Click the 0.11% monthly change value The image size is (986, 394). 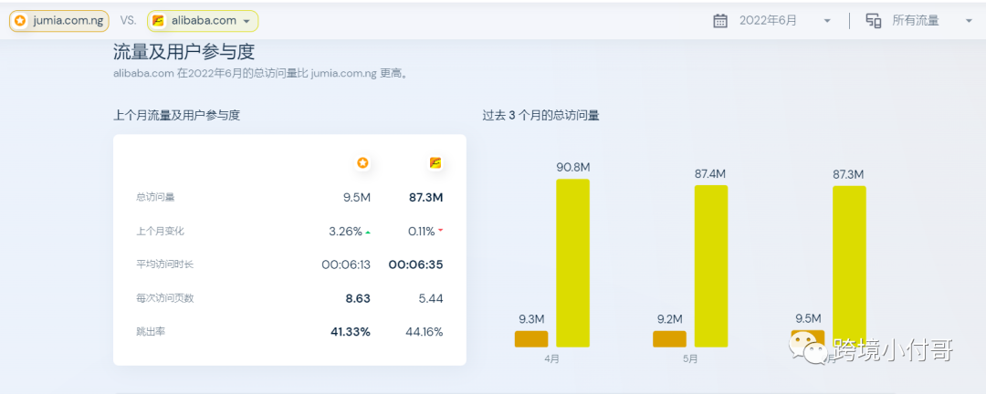tap(421, 232)
